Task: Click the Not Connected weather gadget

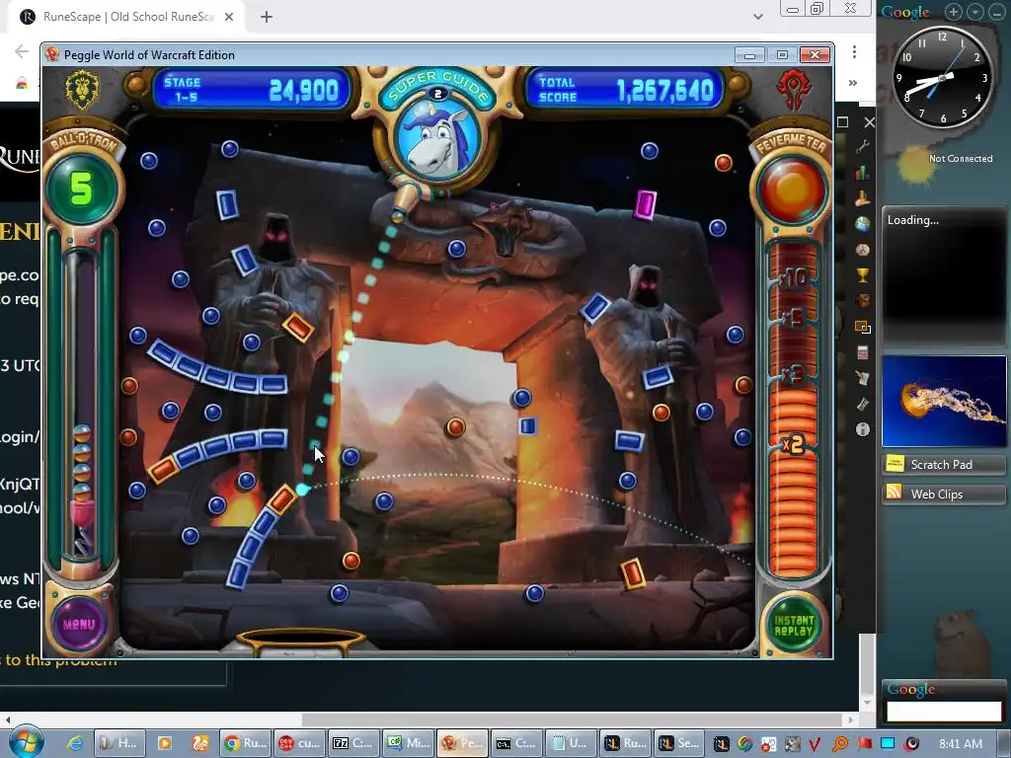Action: tap(945, 161)
